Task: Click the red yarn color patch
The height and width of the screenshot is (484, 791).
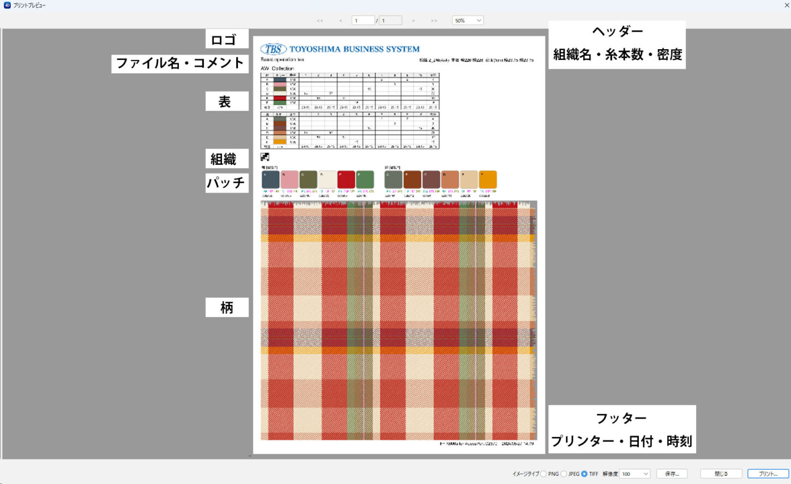Action: click(346, 180)
